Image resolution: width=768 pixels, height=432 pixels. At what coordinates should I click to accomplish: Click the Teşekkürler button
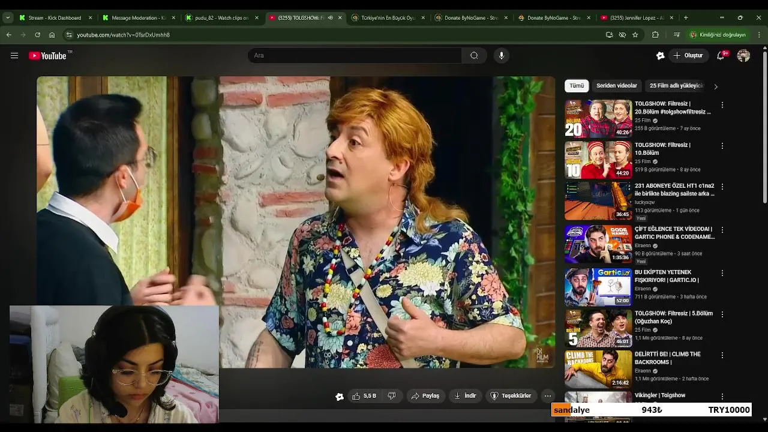click(x=511, y=396)
